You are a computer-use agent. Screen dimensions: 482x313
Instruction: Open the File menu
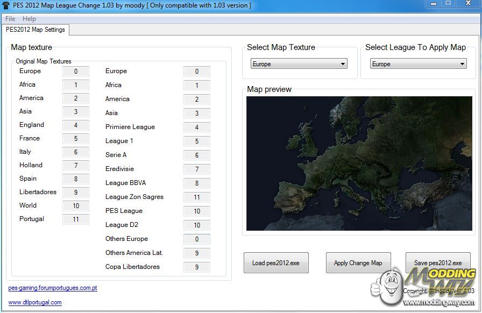(x=10, y=19)
